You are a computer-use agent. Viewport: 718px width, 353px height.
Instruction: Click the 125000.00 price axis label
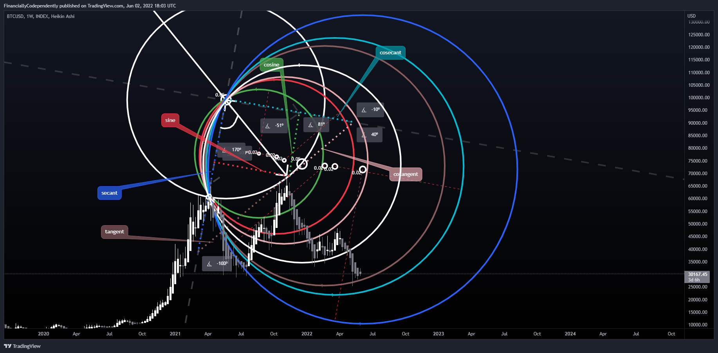click(x=699, y=35)
